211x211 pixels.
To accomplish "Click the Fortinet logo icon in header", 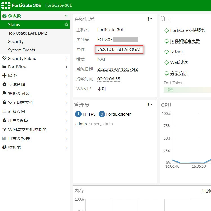I will click(x=6, y=5).
